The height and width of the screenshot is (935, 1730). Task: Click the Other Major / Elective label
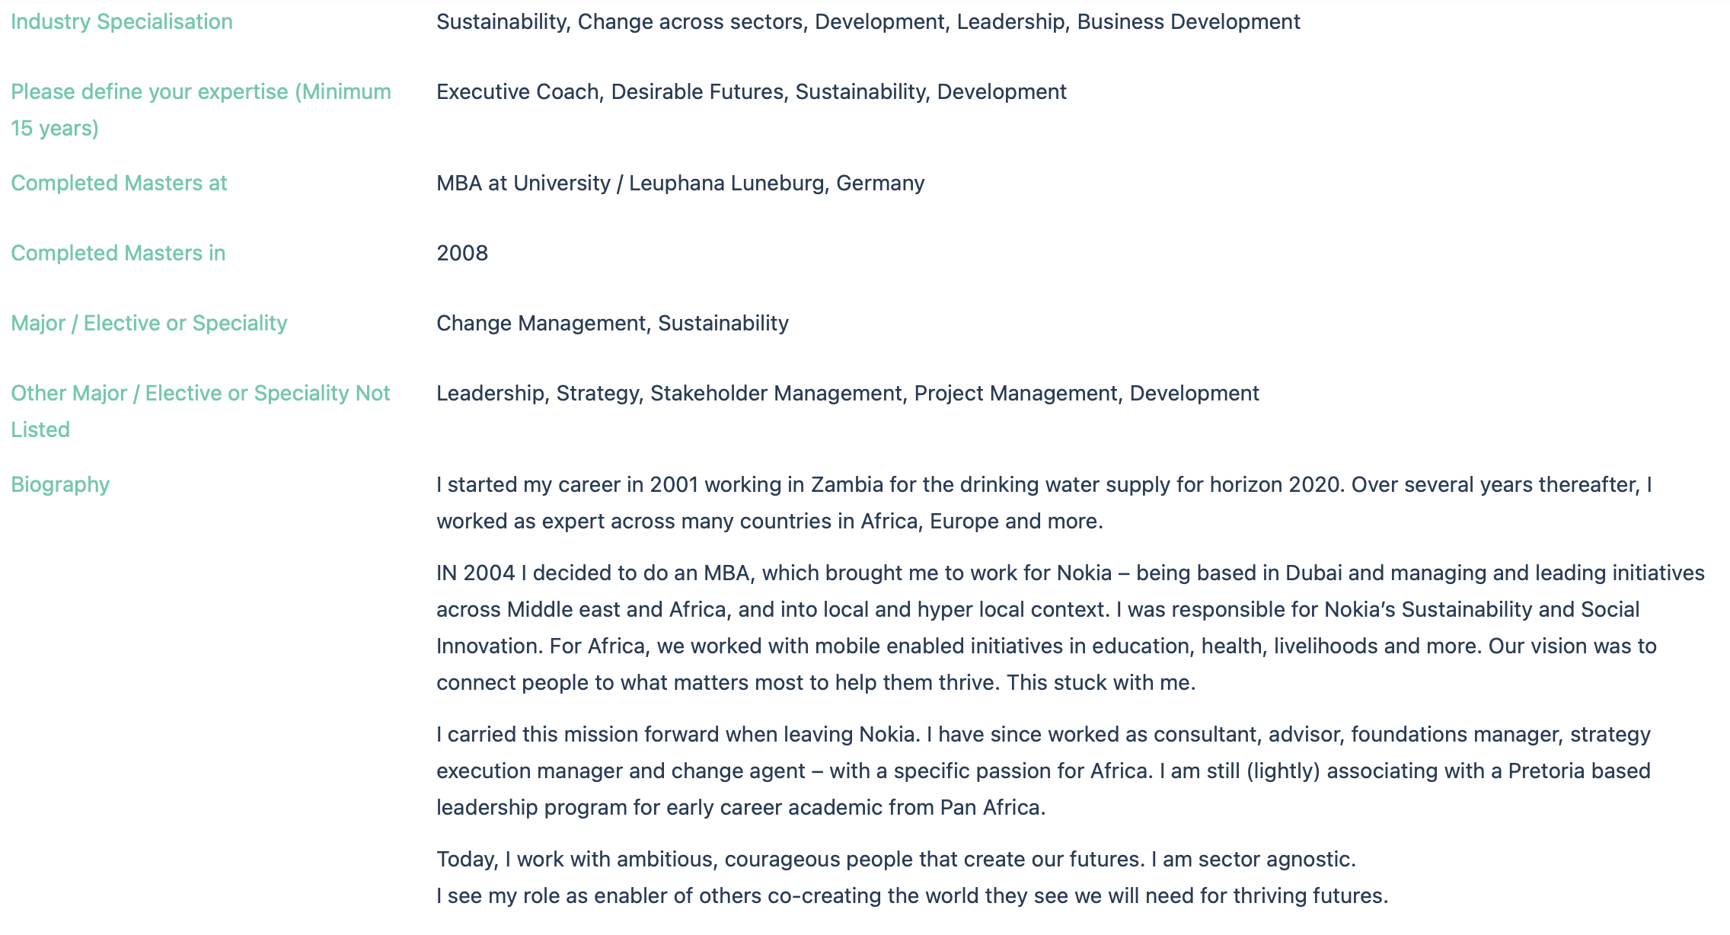coord(200,411)
